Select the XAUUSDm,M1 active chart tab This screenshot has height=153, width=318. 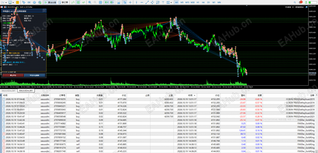tap(26, 91)
